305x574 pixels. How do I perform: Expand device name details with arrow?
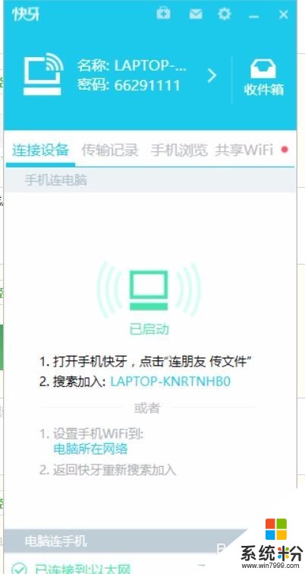pyautogui.click(x=212, y=75)
